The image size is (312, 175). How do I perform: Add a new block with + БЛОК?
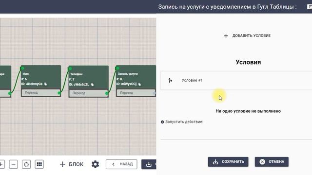[x=72, y=164]
